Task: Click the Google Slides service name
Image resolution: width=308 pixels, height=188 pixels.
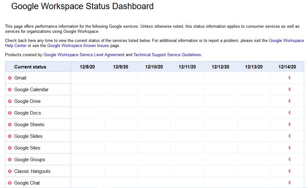Action: coord(28,136)
